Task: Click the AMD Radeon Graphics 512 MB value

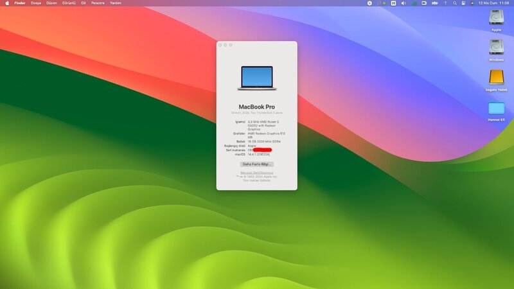Action: pos(267,136)
